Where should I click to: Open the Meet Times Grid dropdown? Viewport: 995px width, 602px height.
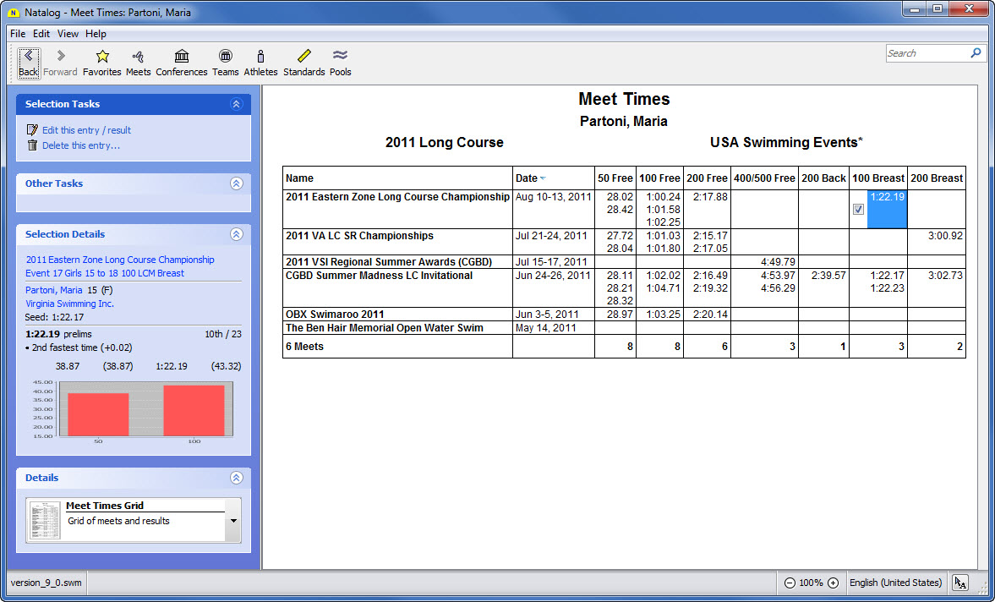(x=232, y=521)
